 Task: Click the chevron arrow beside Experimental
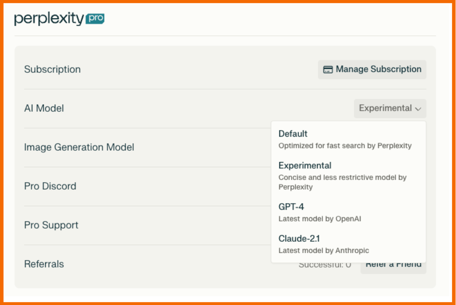[418, 109]
